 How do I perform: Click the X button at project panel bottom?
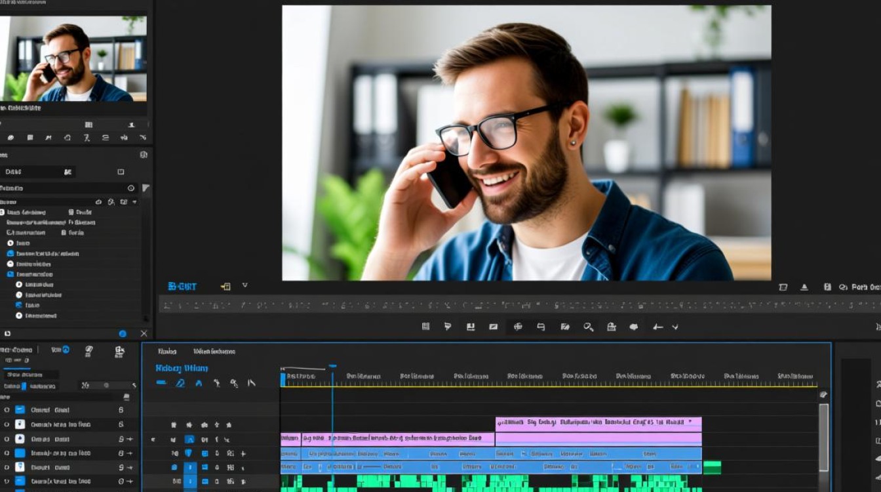[144, 334]
